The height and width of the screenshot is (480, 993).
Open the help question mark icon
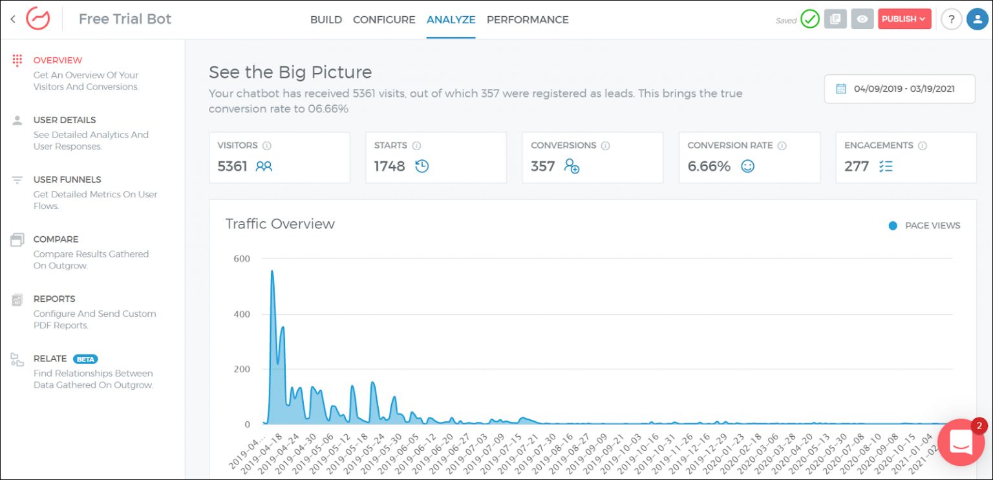click(x=951, y=19)
